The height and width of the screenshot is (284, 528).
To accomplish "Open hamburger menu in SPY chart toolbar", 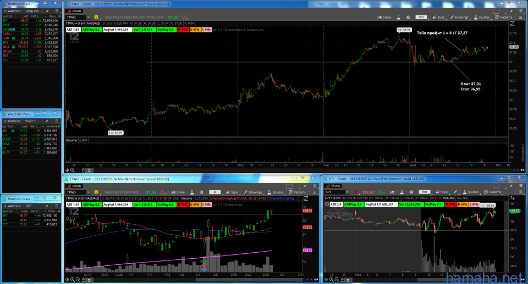I will coord(521,192).
